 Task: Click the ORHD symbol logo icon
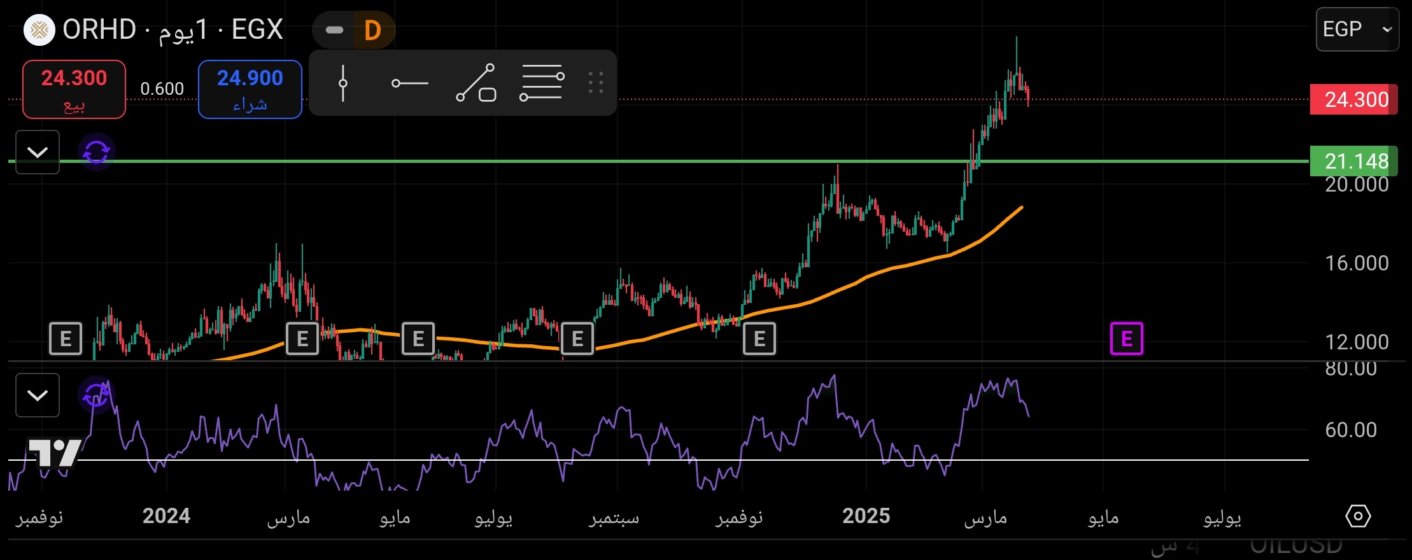point(39,30)
